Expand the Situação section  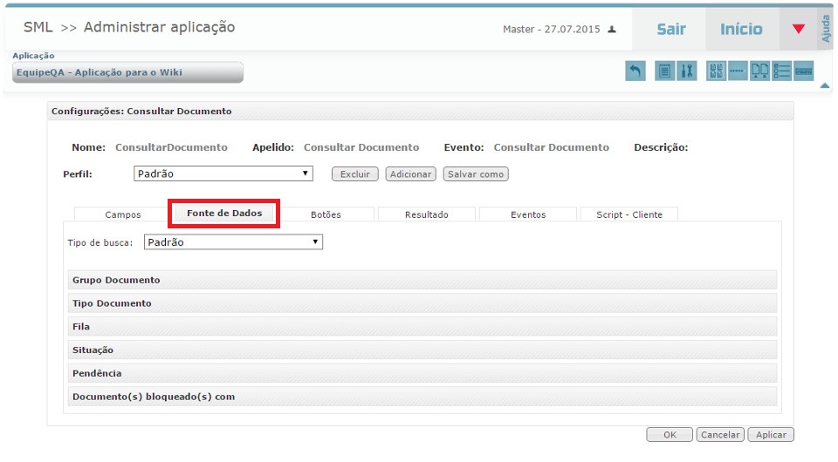click(422, 350)
